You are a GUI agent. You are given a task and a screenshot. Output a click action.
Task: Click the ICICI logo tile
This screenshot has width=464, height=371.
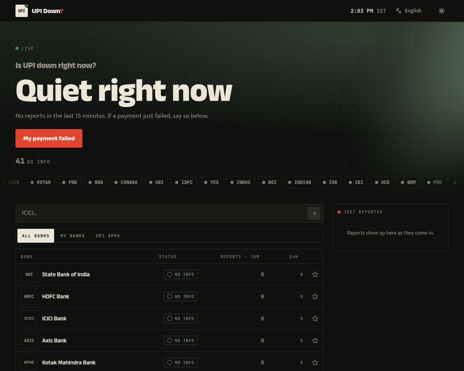point(29,318)
